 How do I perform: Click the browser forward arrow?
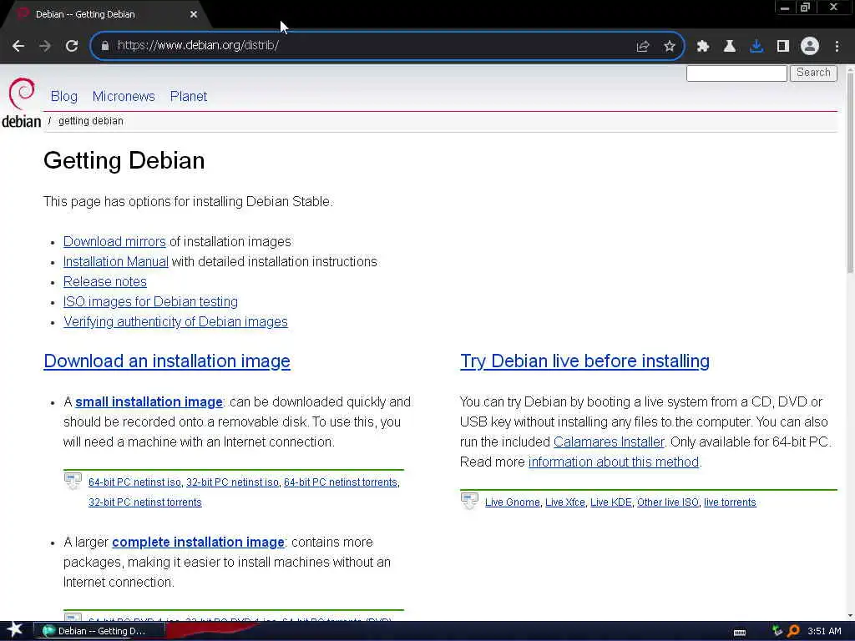pyautogui.click(x=45, y=46)
